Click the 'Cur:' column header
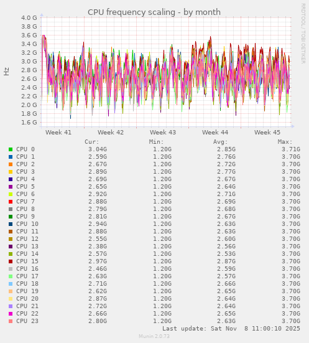 coord(92,142)
